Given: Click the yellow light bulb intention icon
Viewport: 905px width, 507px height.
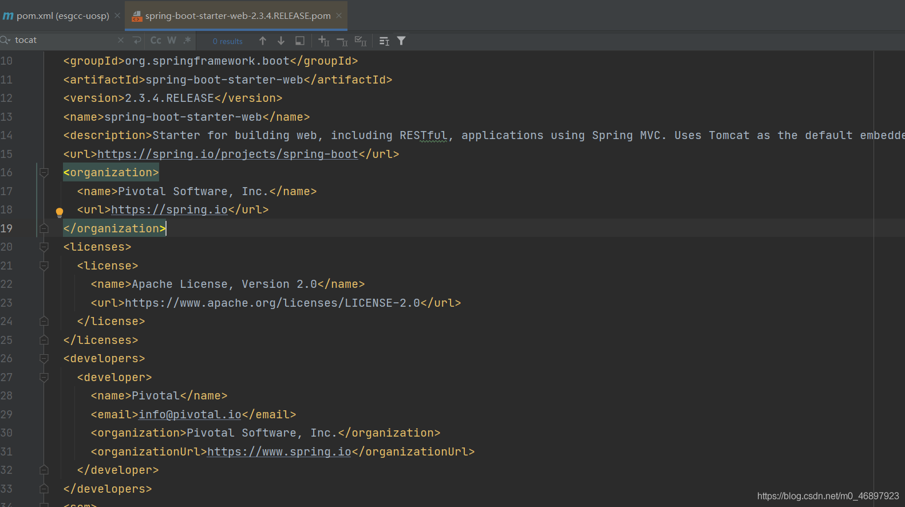Looking at the screenshot, I should click(x=60, y=212).
